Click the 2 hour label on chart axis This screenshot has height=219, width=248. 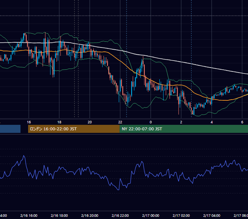pyautogui.click(x=181, y=122)
